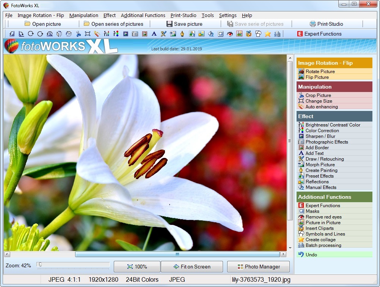Screen dimensions: 380x287
Task: Click the Sharpen/Blur toolbar icon
Action: (x=125, y=34)
